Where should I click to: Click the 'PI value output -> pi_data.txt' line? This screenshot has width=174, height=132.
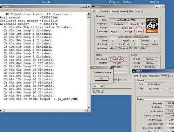[x=40, y=99]
